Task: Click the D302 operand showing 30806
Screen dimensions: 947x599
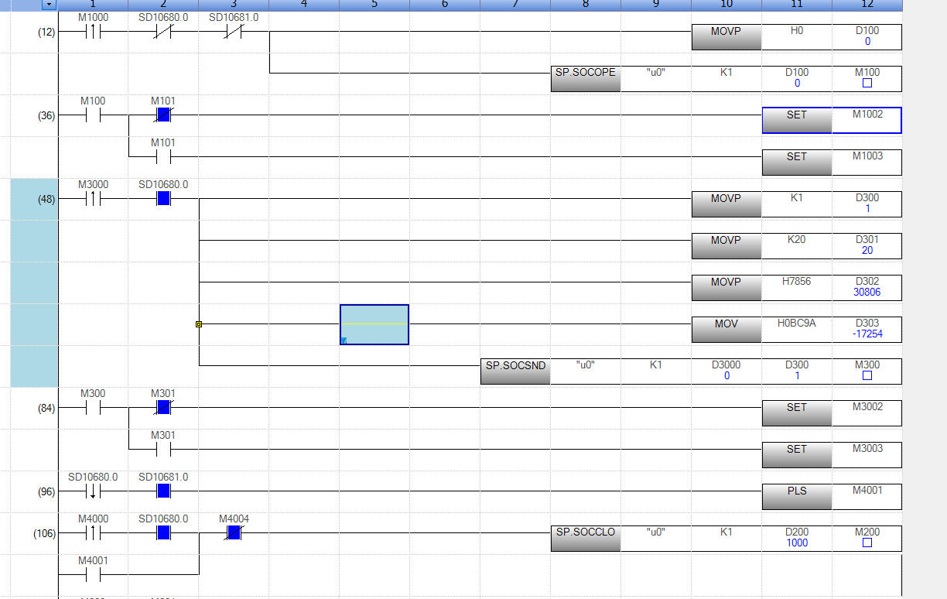Action: (867, 287)
